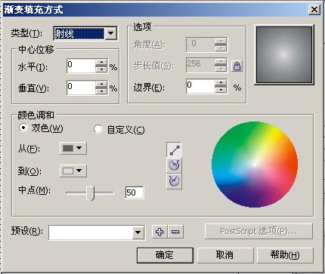Click the 类型 field showing 射线
Viewport: 325px width, 274px height.
[79, 33]
